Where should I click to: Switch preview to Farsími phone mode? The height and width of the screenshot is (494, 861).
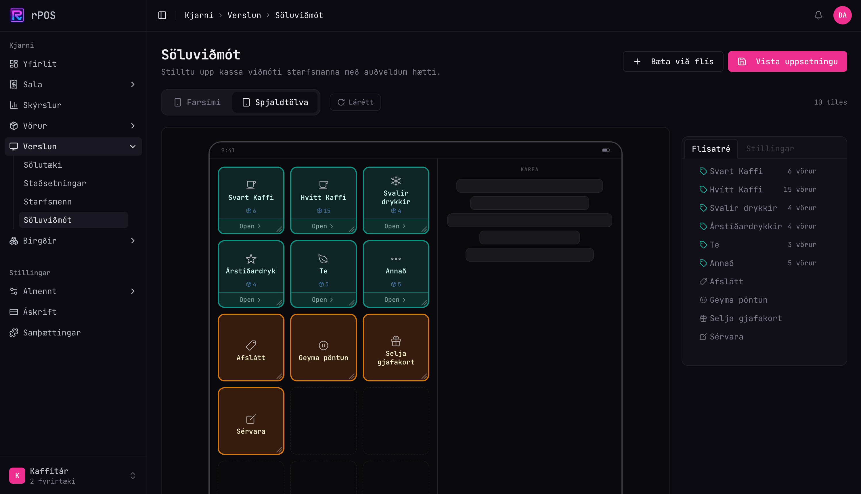pyautogui.click(x=197, y=103)
